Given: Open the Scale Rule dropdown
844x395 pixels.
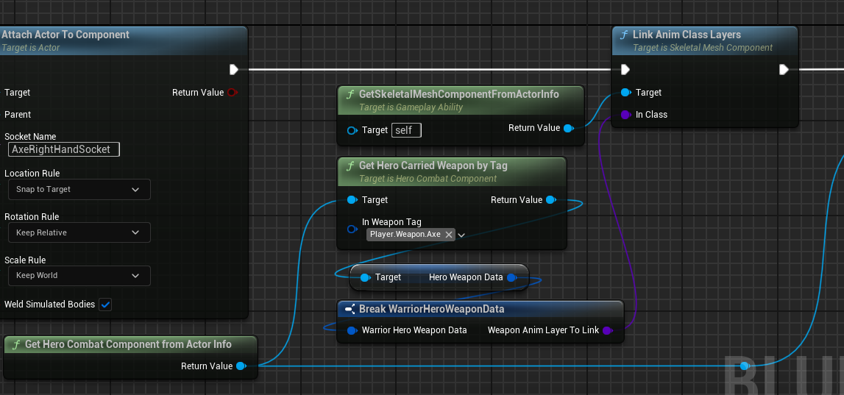Looking at the screenshot, I should point(79,276).
